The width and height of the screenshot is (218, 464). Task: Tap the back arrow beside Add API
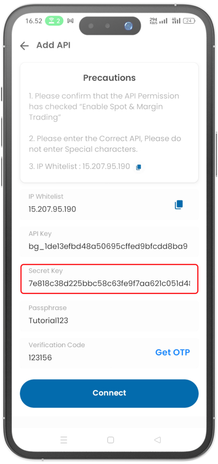point(24,46)
